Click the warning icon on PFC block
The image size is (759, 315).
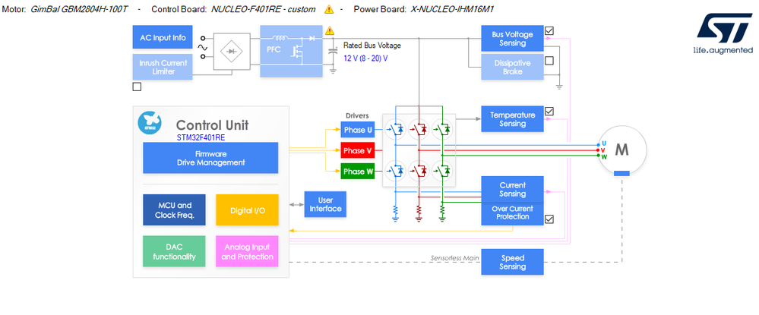tap(330, 30)
